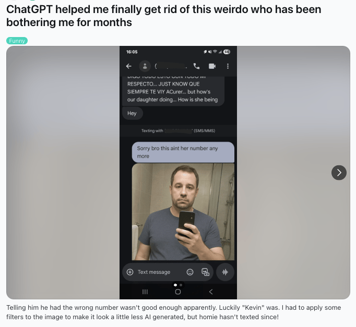This screenshot has height=327, width=356.
Task: Tap the contact avatar icon
Action: pos(145,66)
